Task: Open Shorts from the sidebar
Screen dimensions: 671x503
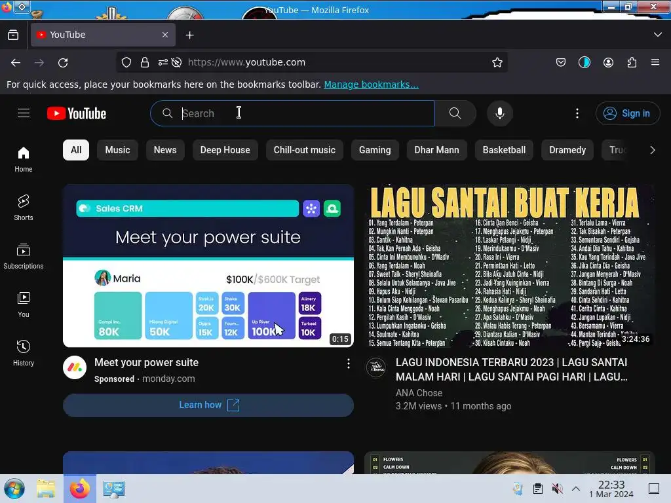Action: (24, 208)
